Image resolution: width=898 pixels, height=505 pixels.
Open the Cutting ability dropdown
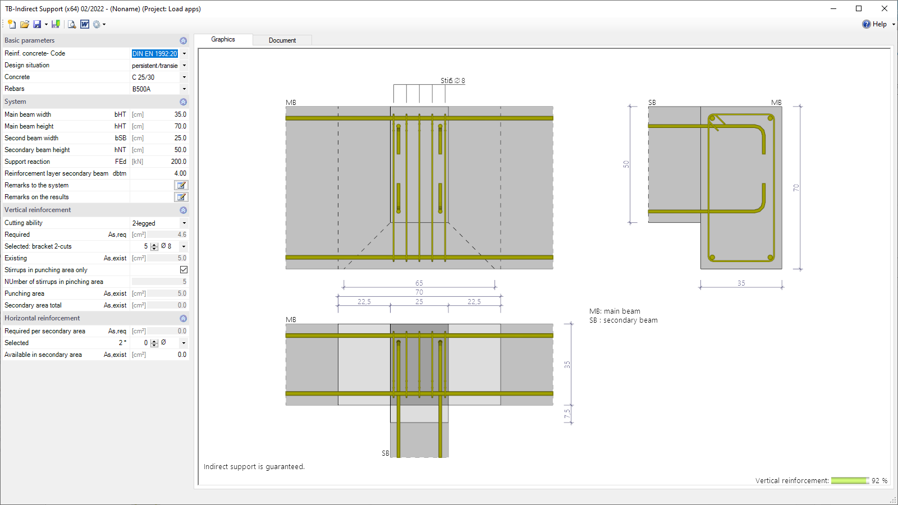click(x=184, y=223)
